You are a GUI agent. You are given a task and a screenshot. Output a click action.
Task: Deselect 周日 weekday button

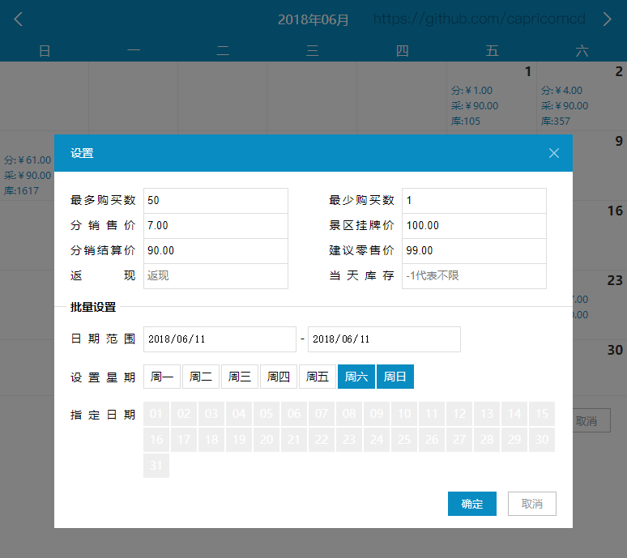point(395,377)
